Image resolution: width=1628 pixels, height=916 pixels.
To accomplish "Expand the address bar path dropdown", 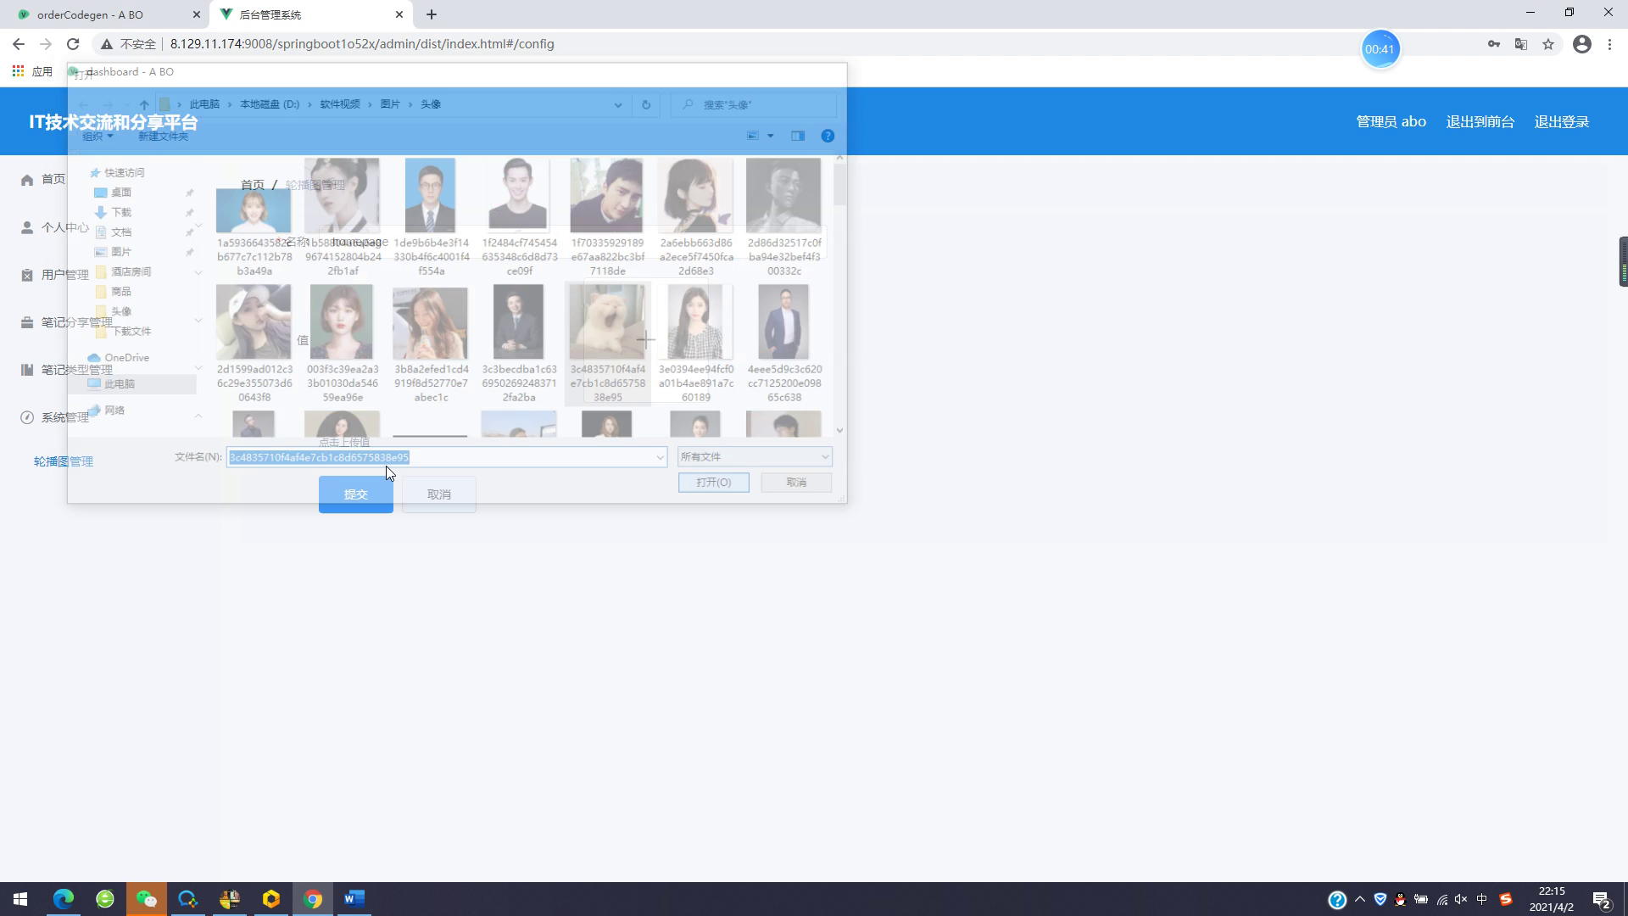I will click(x=618, y=104).
